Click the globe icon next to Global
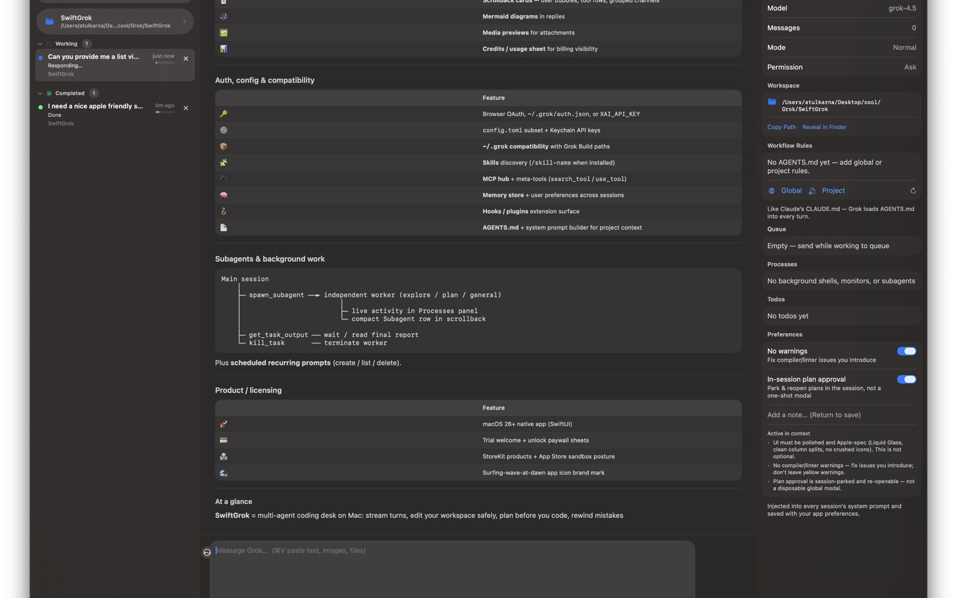This screenshot has height=598, width=957. [x=772, y=191]
